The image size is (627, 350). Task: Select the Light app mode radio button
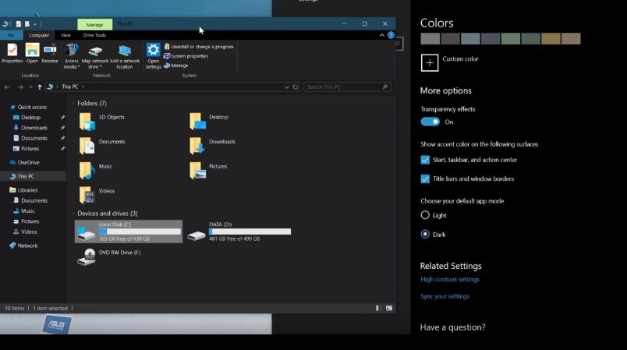(x=425, y=215)
